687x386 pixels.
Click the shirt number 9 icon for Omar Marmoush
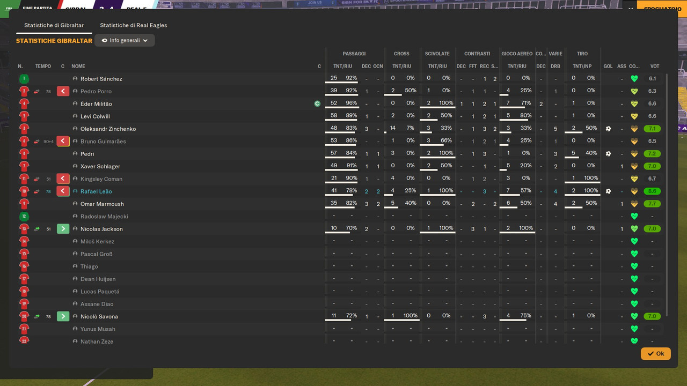[24, 204]
